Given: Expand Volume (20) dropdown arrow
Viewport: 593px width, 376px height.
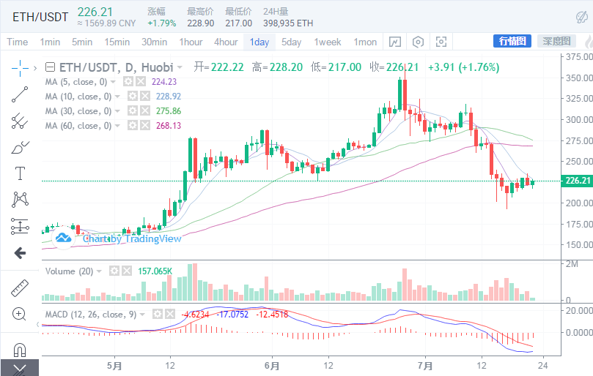Looking at the screenshot, I should 99,271.
